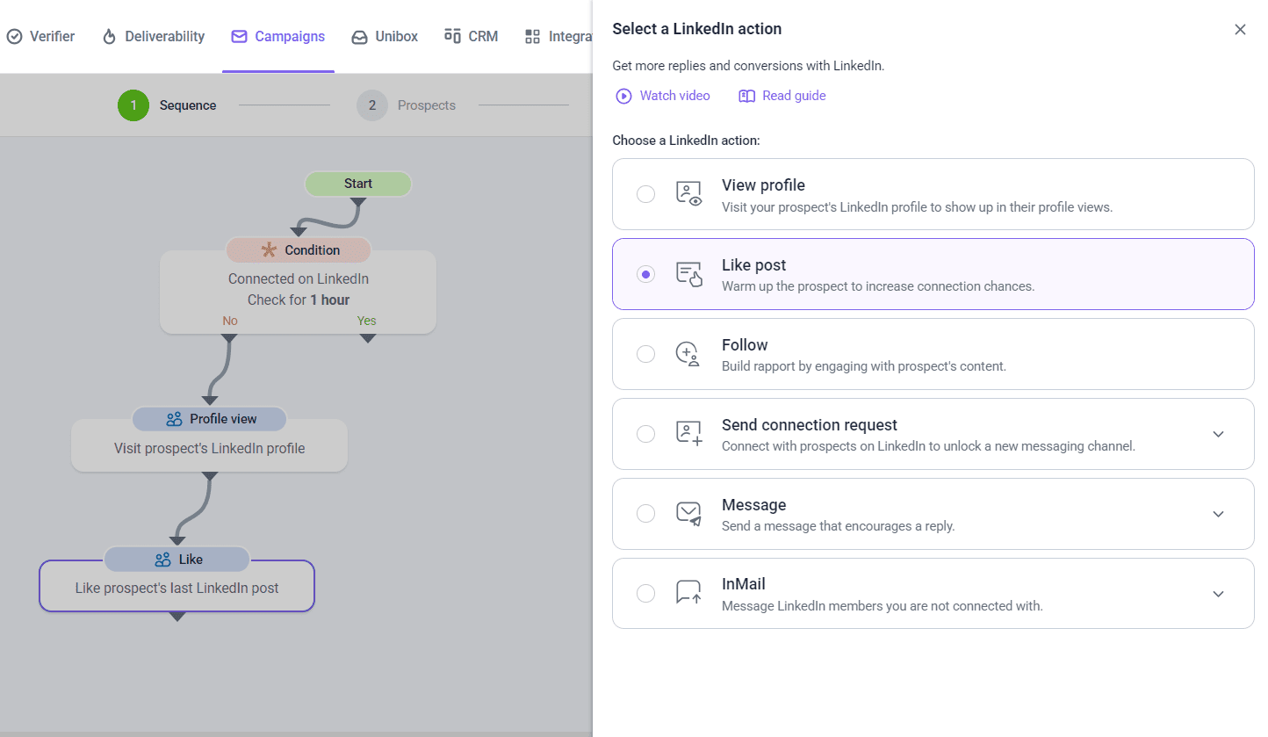Click the Read guide book icon

click(746, 96)
